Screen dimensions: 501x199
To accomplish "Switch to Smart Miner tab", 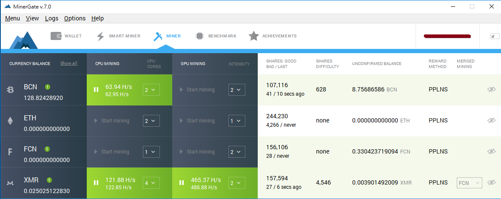I will coord(119,36).
